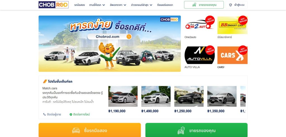The width and height of the screenshot is (286, 137).
Task: Expand the ตามยี่ห้อรถ dropdown menu
Action: (x=97, y=5)
